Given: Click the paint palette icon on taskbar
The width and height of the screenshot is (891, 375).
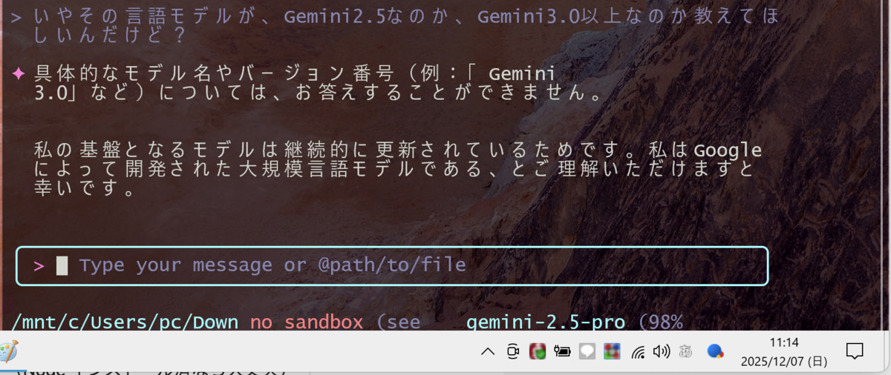Looking at the screenshot, I should (x=8, y=351).
